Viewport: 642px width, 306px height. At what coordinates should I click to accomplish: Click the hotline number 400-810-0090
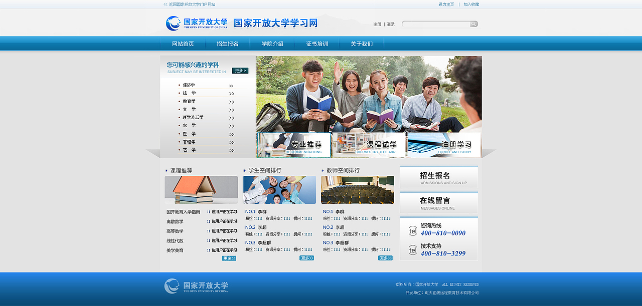(x=443, y=233)
